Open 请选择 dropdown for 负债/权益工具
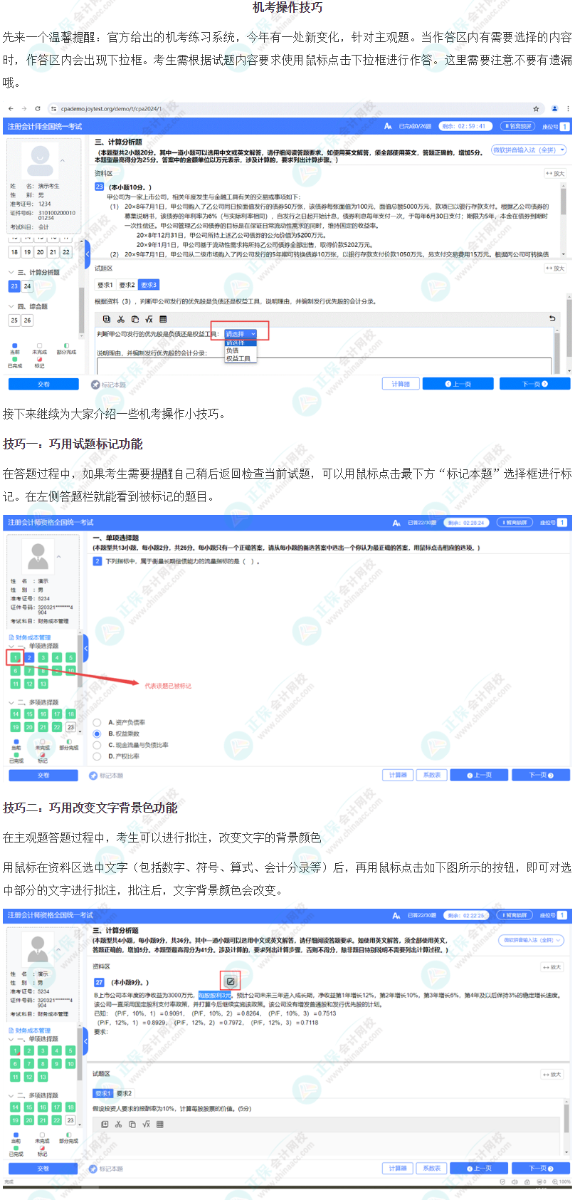This screenshot has height=1200, width=575. [241, 334]
